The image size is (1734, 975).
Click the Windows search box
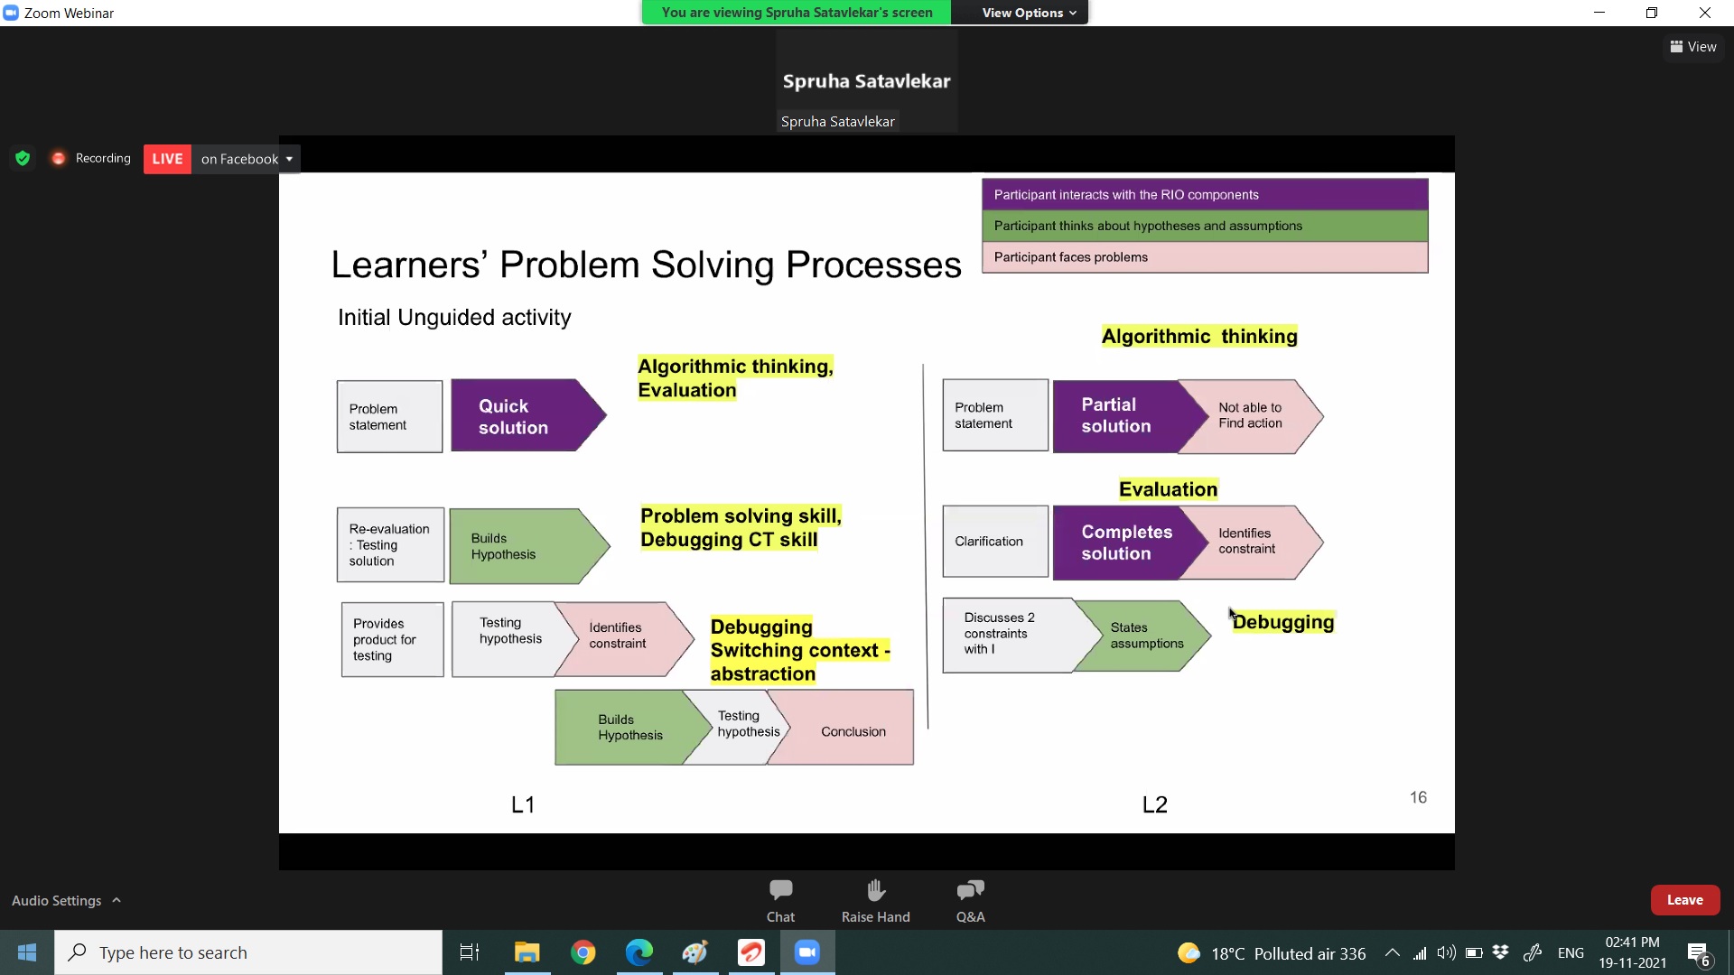pos(248,952)
